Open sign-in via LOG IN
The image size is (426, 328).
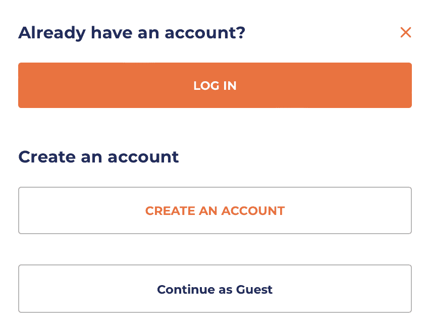click(x=215, y=85)
